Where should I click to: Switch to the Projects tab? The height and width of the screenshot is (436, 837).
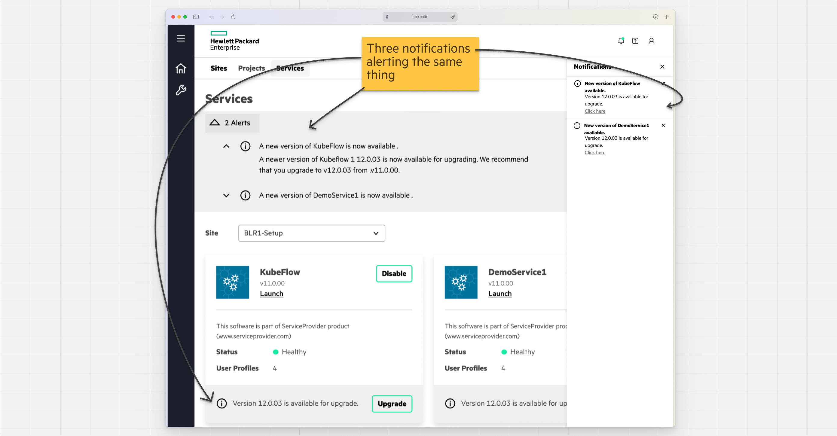point(252,68)
